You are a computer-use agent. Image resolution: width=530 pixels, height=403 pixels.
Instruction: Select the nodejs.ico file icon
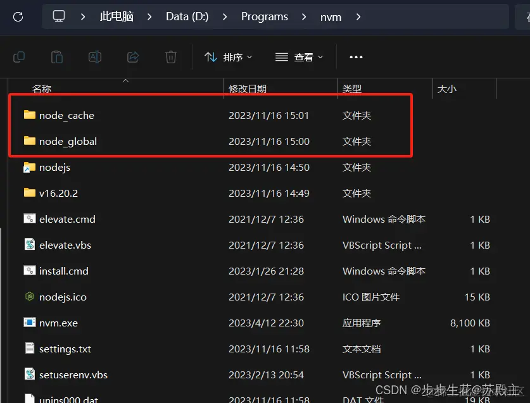pos(30,297)
